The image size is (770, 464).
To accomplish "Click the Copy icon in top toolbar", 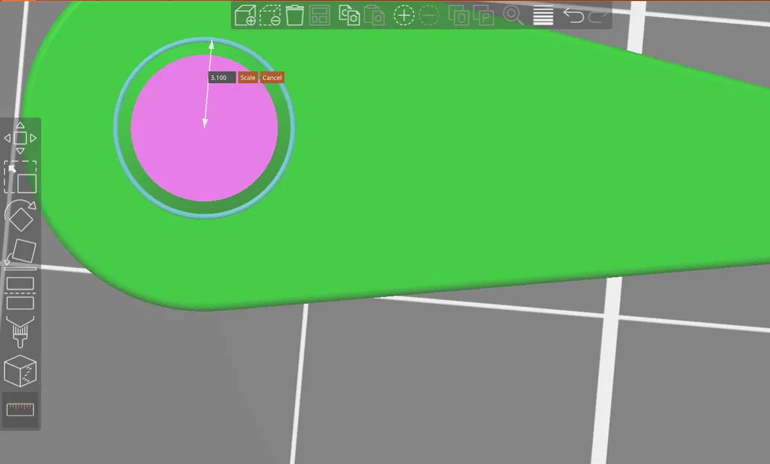I will (x=349, y=15).
